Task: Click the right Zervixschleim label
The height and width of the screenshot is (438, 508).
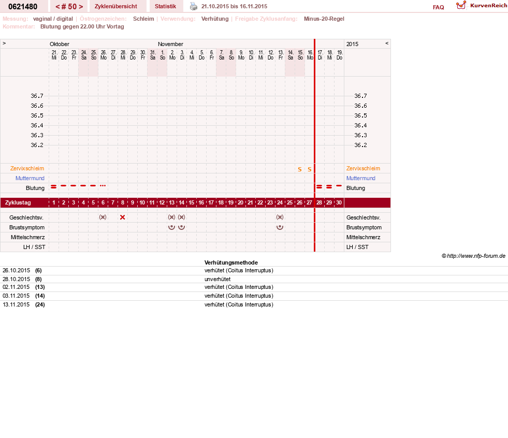Action: (363, 168)
